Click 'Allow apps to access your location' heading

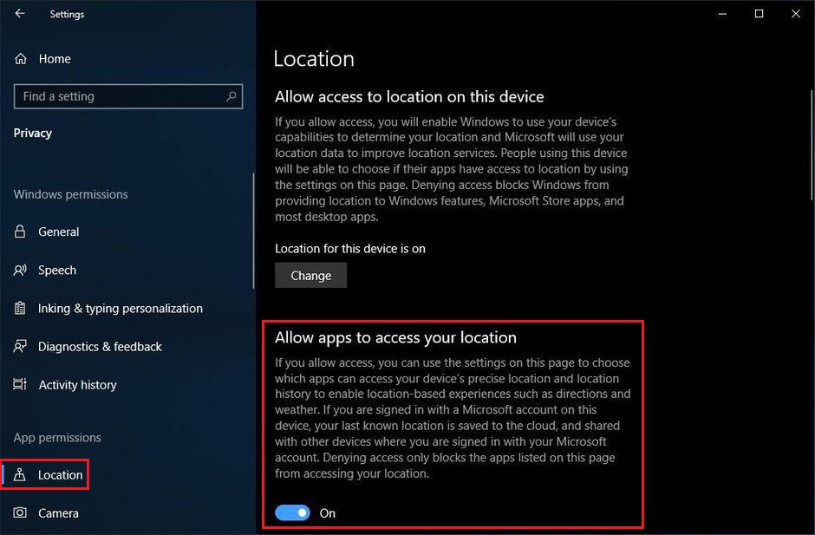[395, 337]
